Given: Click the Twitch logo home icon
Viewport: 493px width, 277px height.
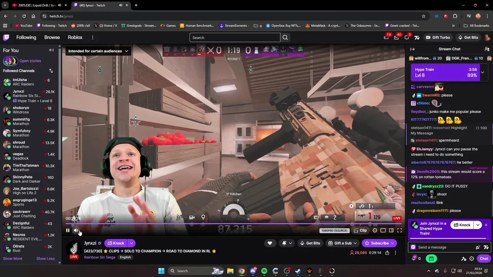Looking at the screenshot, I should 6,37.
